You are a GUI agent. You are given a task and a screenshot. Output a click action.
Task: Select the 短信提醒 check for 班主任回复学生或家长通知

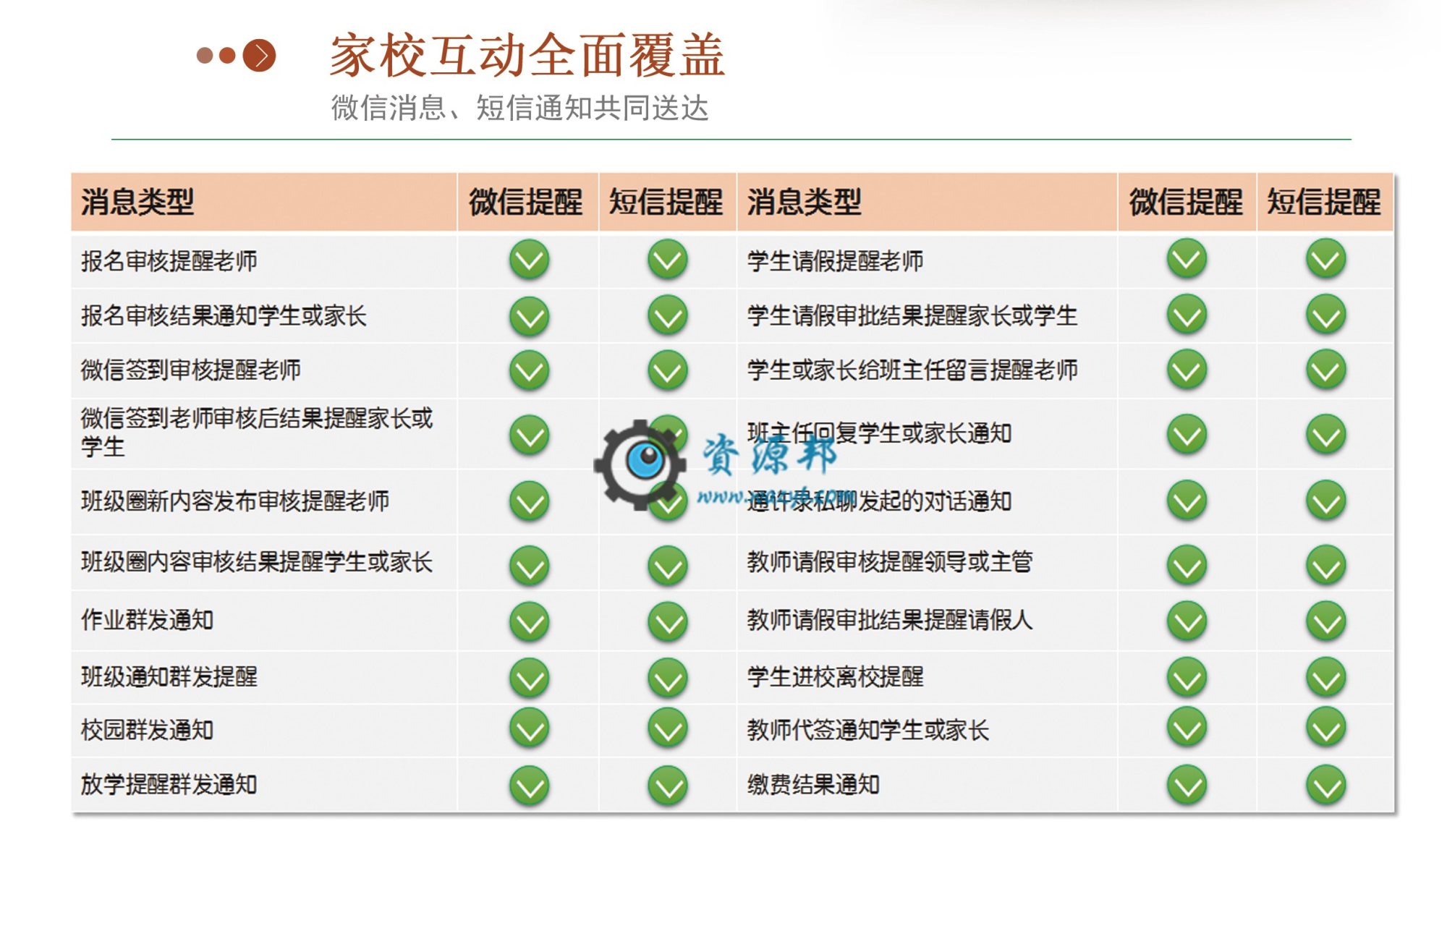tap(1326, 434)
